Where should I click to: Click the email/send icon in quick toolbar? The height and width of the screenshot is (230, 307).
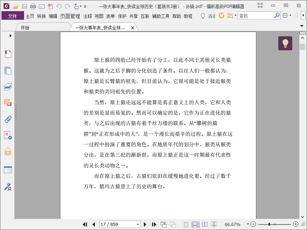point(42,7)
